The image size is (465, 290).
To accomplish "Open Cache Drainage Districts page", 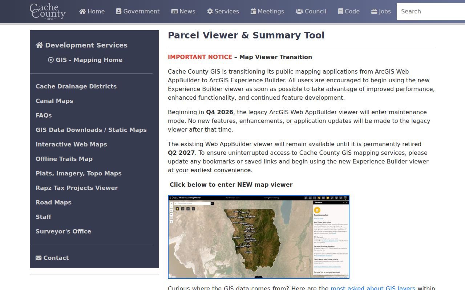I will click(x=76, y=86).
